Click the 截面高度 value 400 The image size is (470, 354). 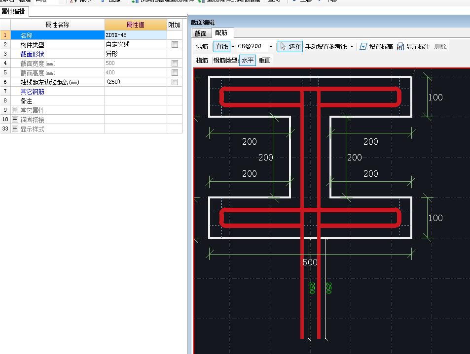[x=136, y=72]
